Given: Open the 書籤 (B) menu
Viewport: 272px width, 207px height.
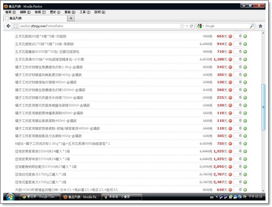Looking at the screenshot, I should [x=70, y=12].
